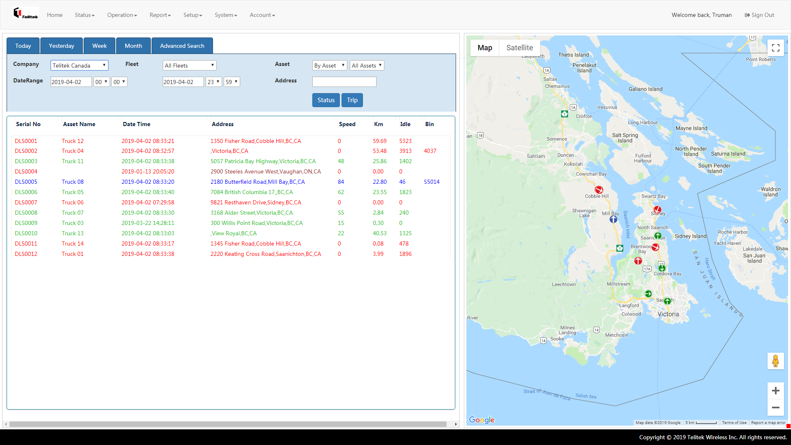This screenshot has height=445, width=791.
Task: Open the All Assets dropdown
Action: coord(367,66)
